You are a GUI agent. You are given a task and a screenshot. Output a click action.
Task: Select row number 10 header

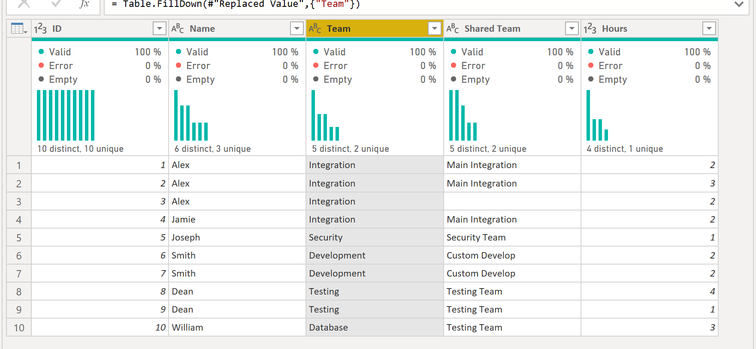pyautogui.click(x=19, y=328)
